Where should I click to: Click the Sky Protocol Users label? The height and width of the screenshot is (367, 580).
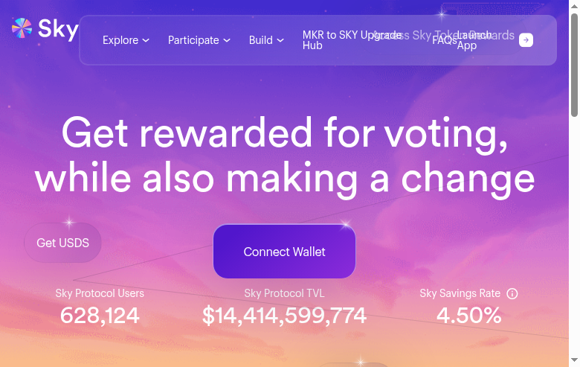100,293
